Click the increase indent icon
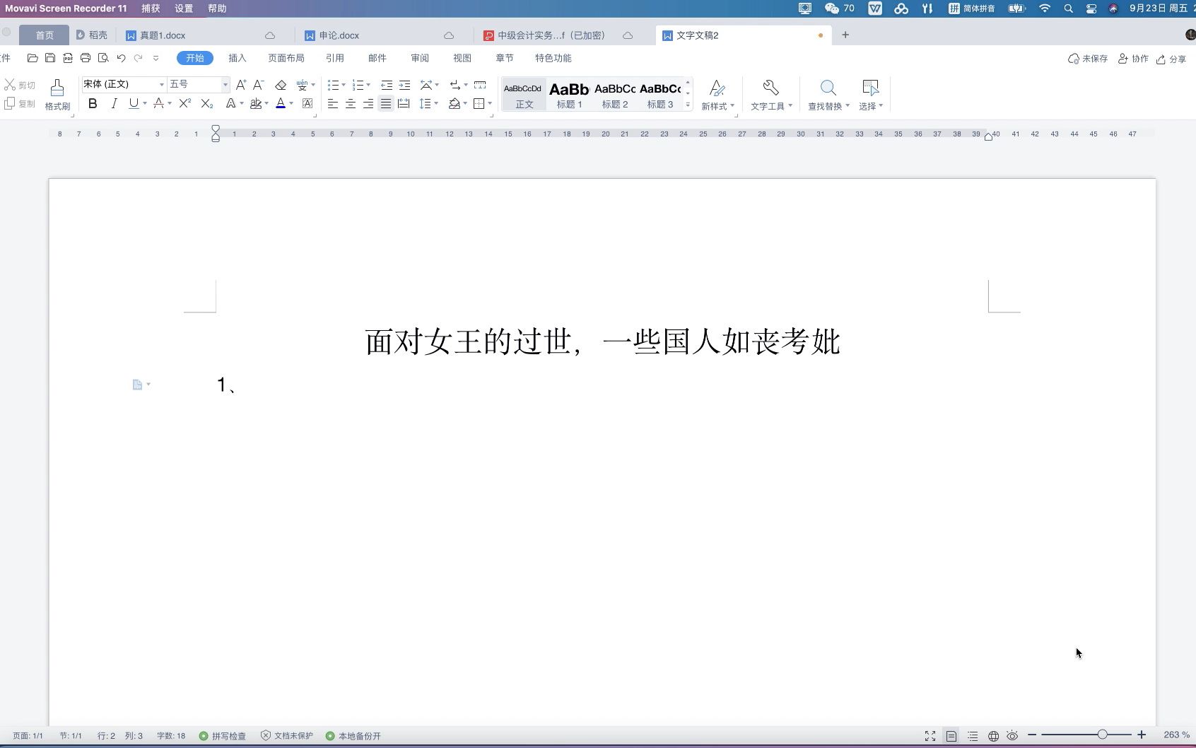The image size is (1196, 748). tap(404, 85)
